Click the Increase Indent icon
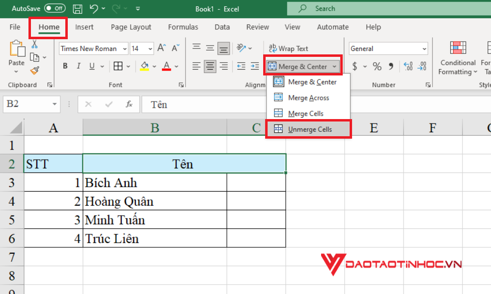The image size is (491, 294). pos(255,66)
